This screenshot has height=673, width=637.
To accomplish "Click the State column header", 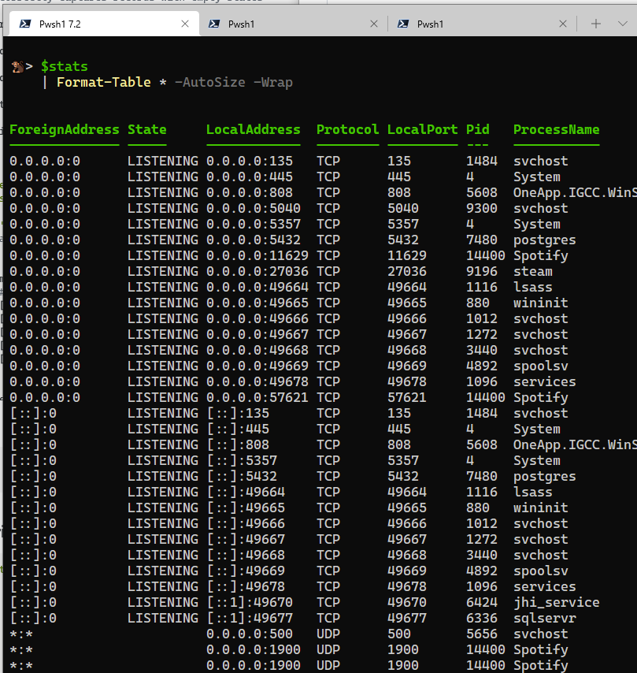I will coord(147,129).
